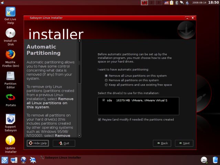Go to the Next installer step
220x165 pixels.
tap(184, 143)
